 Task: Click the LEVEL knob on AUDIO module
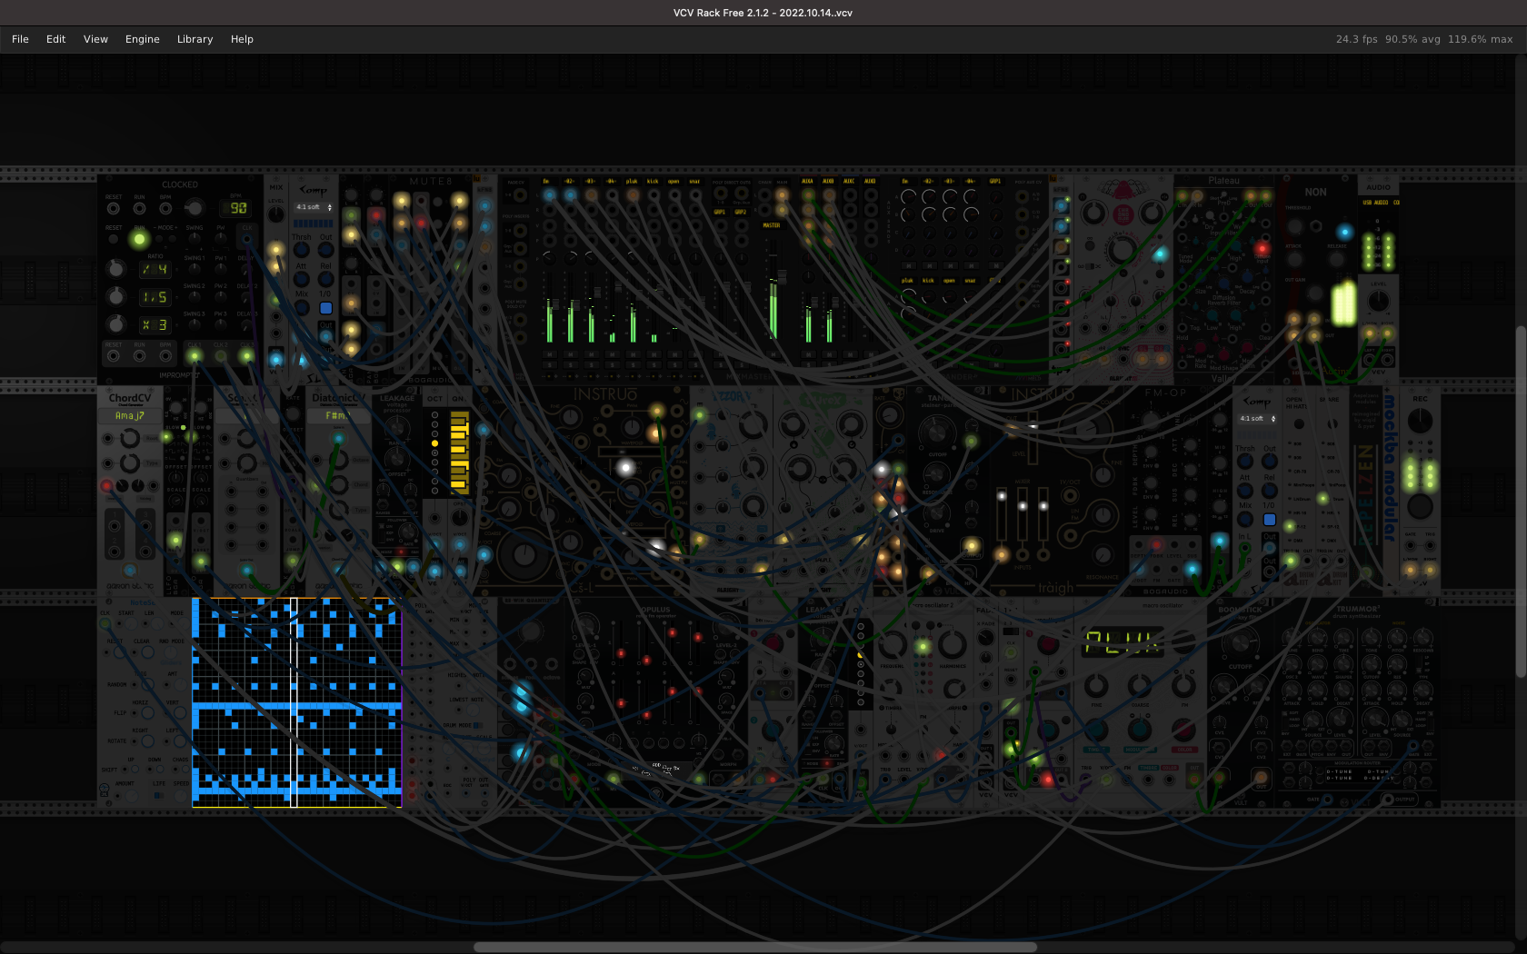coord(1379,302)
